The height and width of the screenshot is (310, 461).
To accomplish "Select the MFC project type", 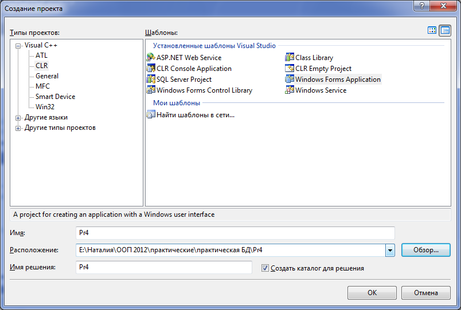I will click(42, 86).
